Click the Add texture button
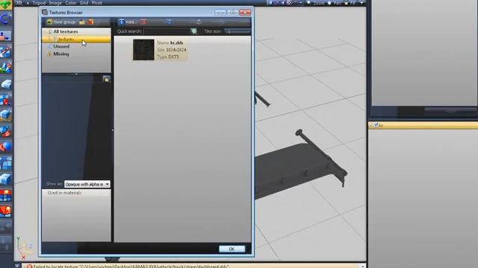The image size is (478, 268). [127, 22]
